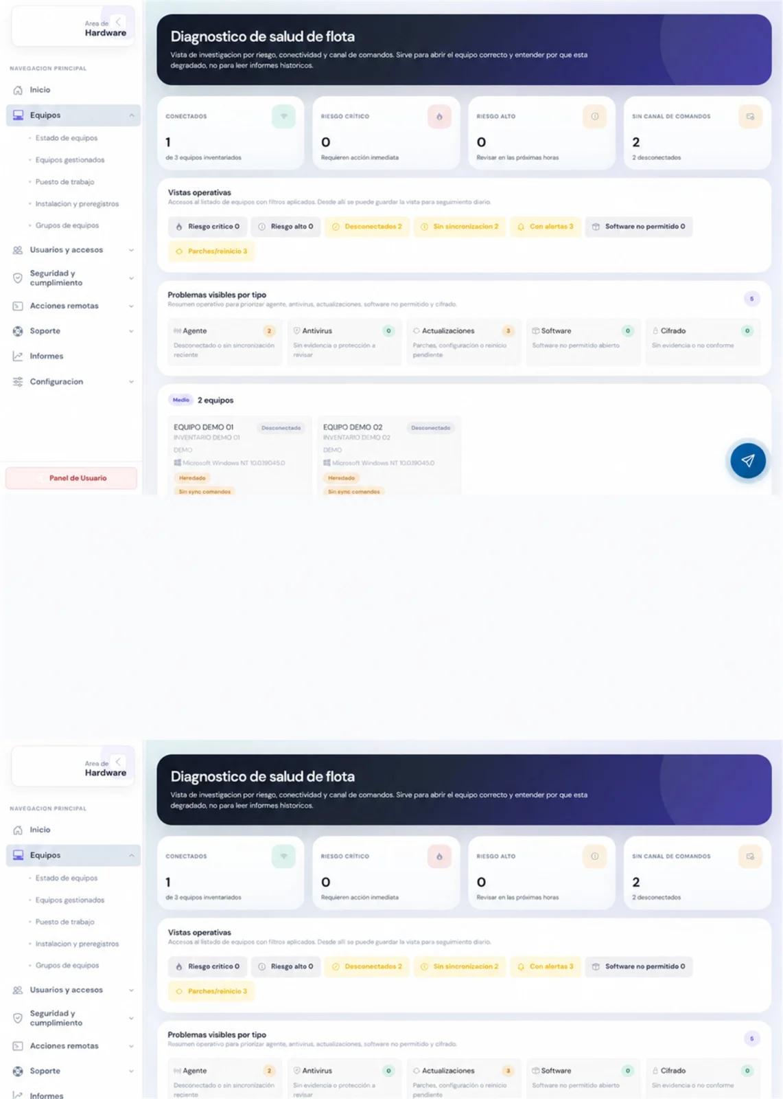Open the EQUIPO DEMO 01 device card
The width and height of the screenshot is (783, 1099).
[239, 455]
